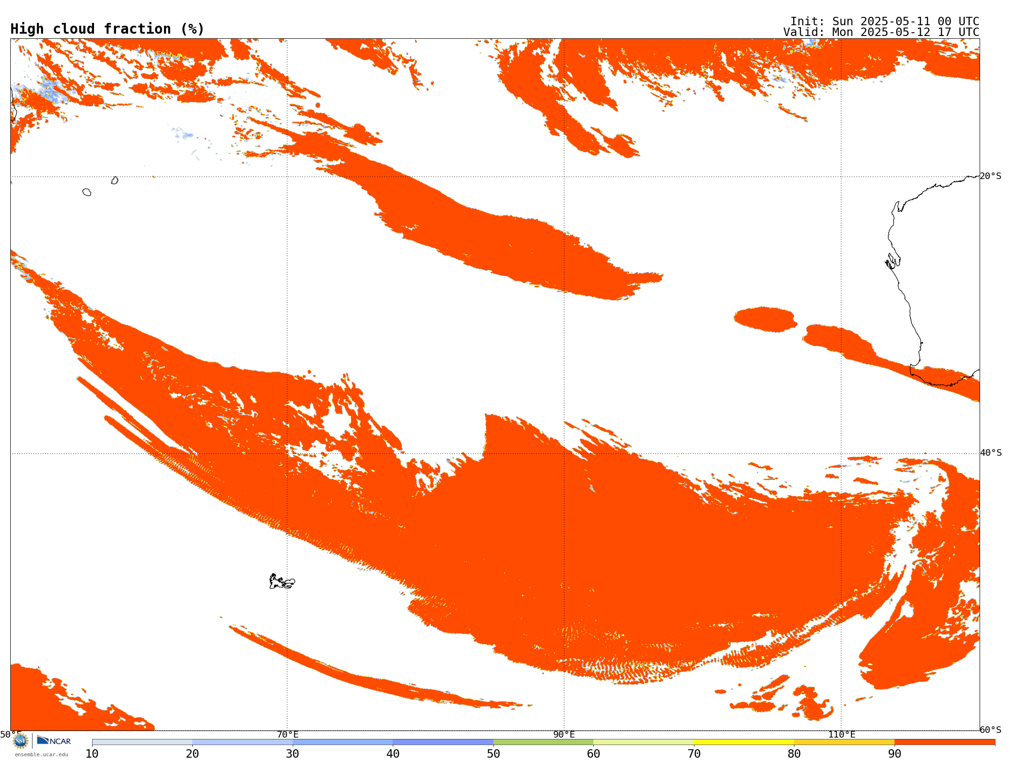Click the colorbar tick label 50
Image resolution: width=1010 pixels, height=760 pixels.
click(493, 754)
